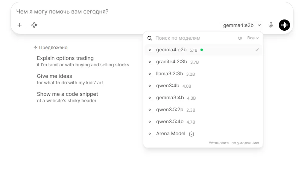This screenshot has height=176, width=301.
Task: Use the Show me a code snippet suggestion
Action: tap(67, 97)
